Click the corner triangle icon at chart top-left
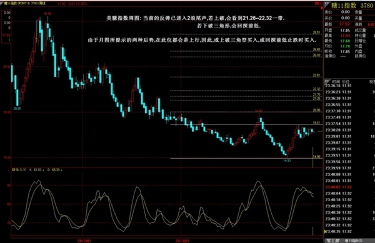 [2, 3]
